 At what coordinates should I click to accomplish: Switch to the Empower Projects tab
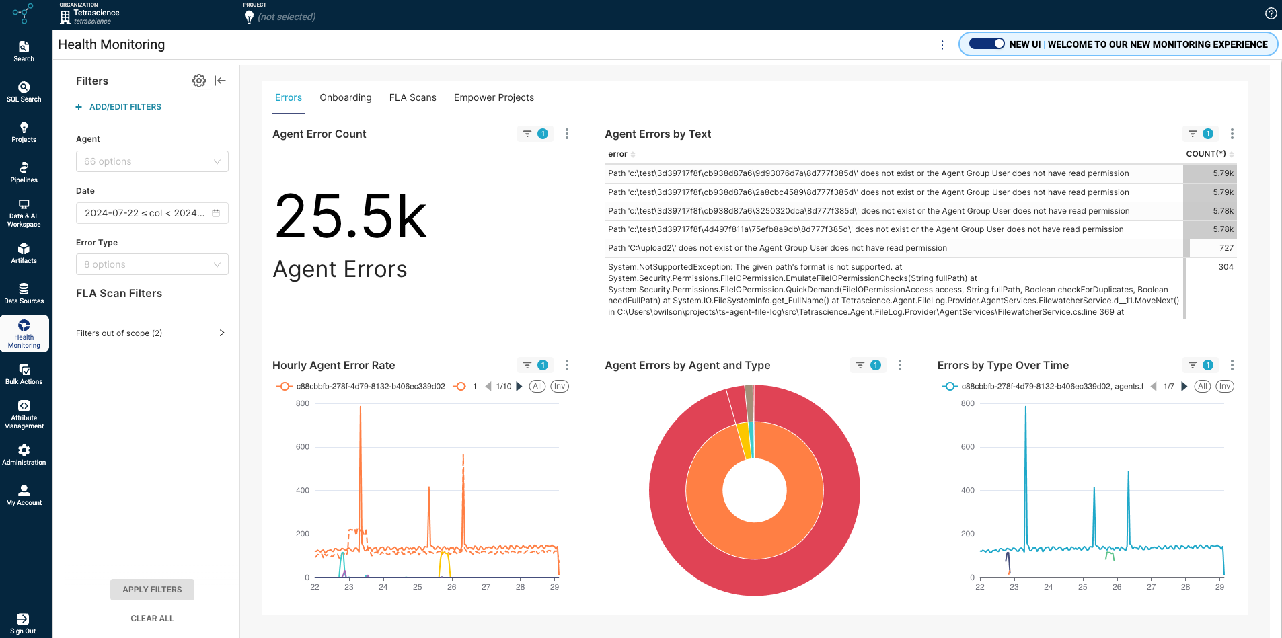[494, 97]
